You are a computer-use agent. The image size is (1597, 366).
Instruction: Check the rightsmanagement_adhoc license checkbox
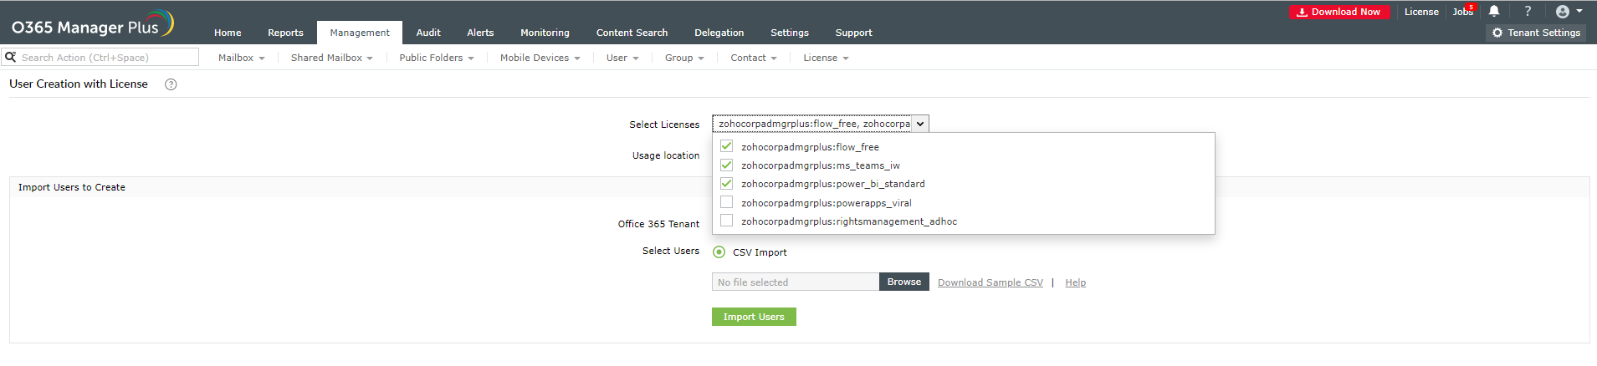(726, 221)
